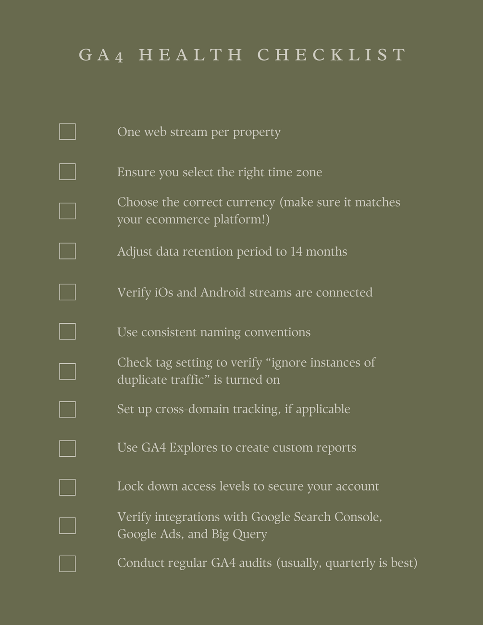The height and width of the screenshot is (625, 483).
Task: Check the consistent naming conventions box
Action: click(x=67, y=331)
